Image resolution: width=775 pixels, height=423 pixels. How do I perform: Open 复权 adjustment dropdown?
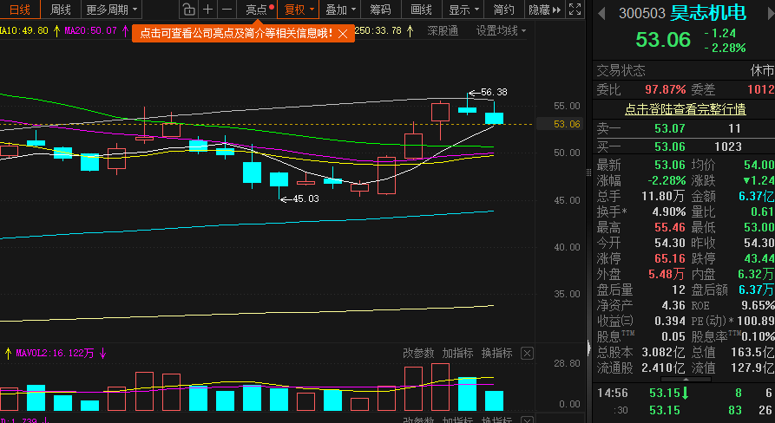[299, 10]
